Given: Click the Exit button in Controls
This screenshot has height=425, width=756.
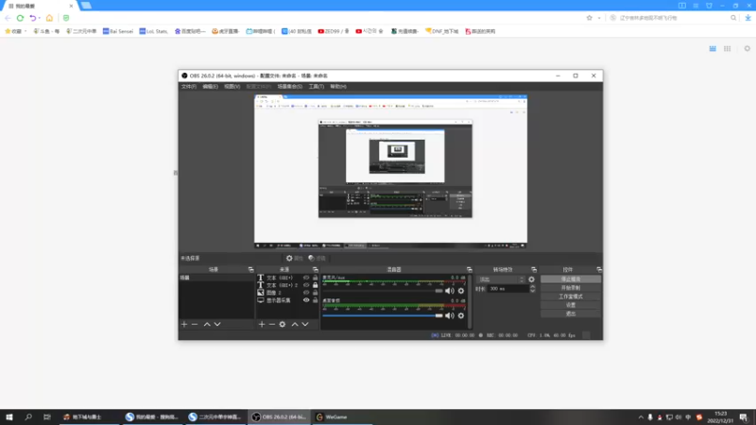Looking at the screenshot, I should click(x=571, y=314).
